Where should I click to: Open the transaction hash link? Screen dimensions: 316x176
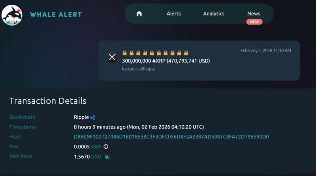tap(171, 137)
